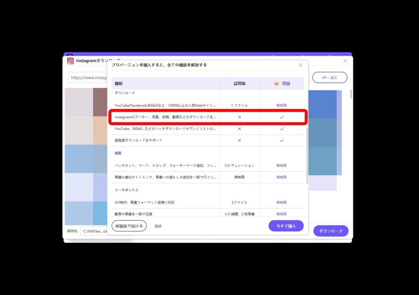Click the Instagram logo icon in title
Viewport: 419px width, 295px height.
coord(70,61)
